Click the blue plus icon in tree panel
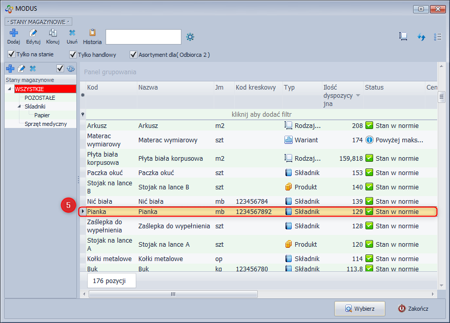 [10, 69]
